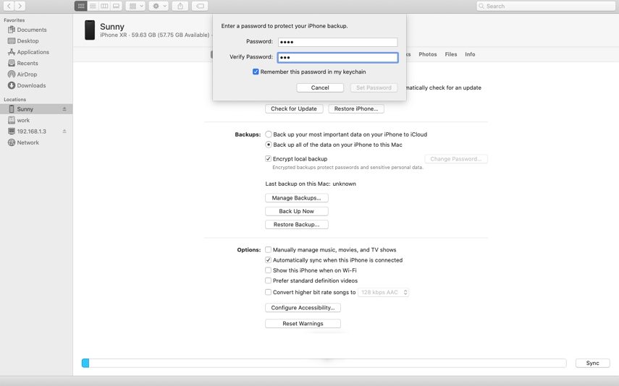Eject the Sunny iPhone
Viewport: 619px width, 386px height.
click(x=64, y=109)
